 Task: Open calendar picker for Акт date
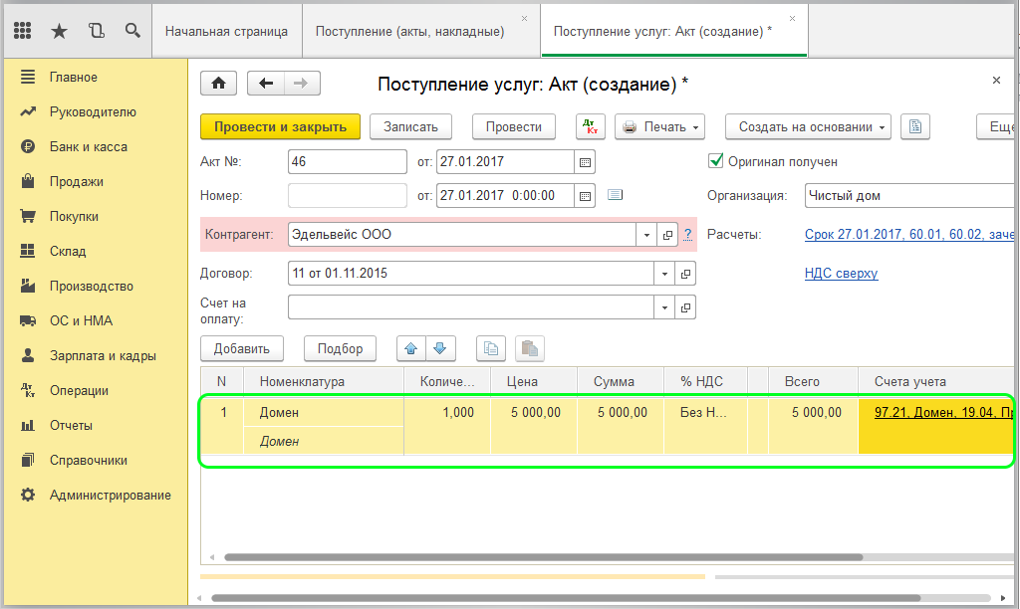pos(586,161)
